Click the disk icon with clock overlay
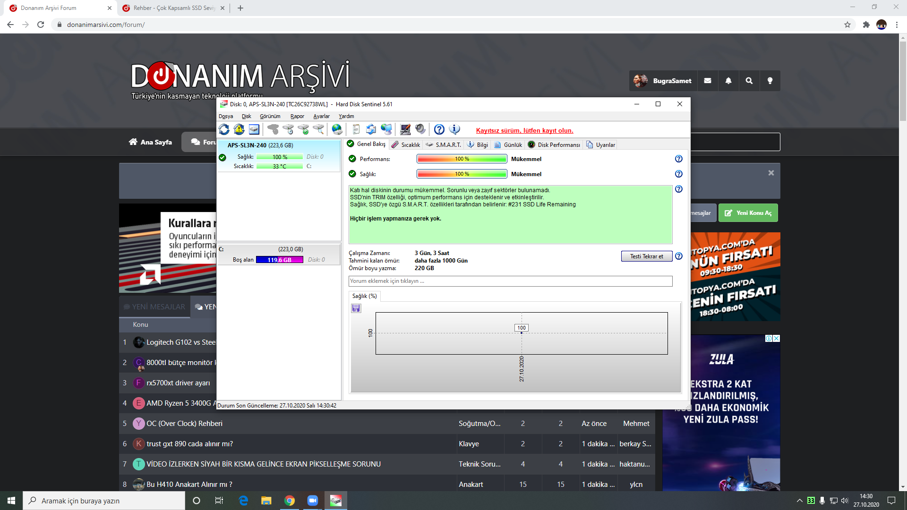 [x=288, y=129]
